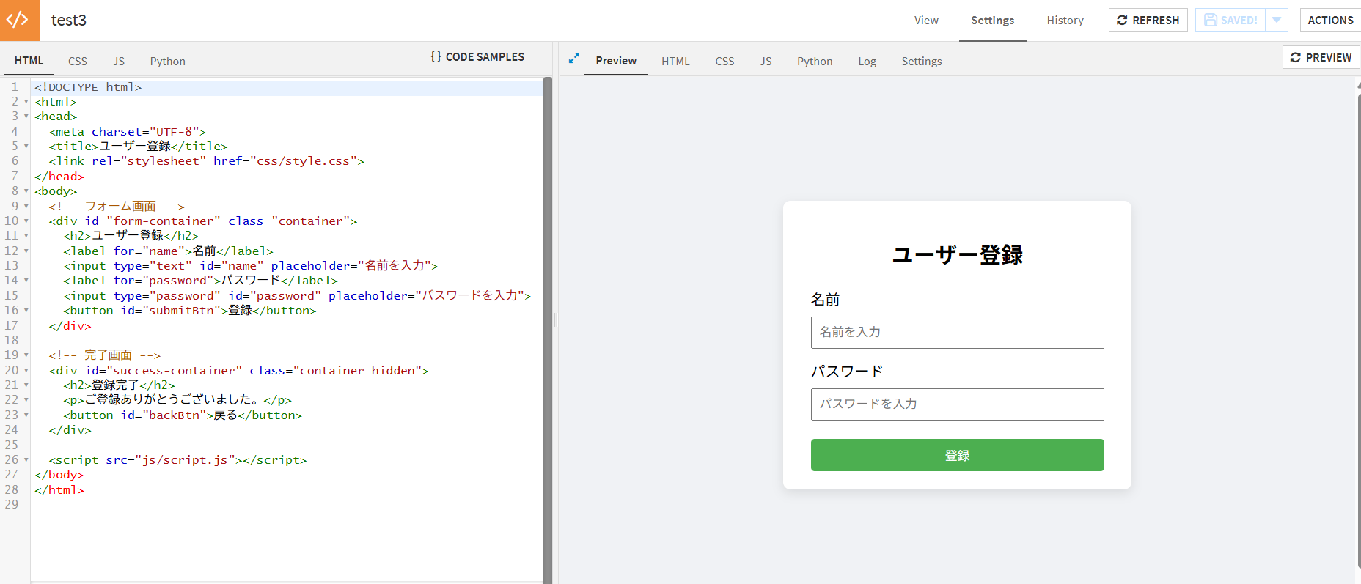
Task: Click the expand preview arrows icon
Action: (x=574, y=58)
